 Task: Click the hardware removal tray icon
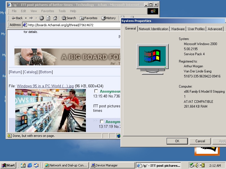[x=192, y=165]
